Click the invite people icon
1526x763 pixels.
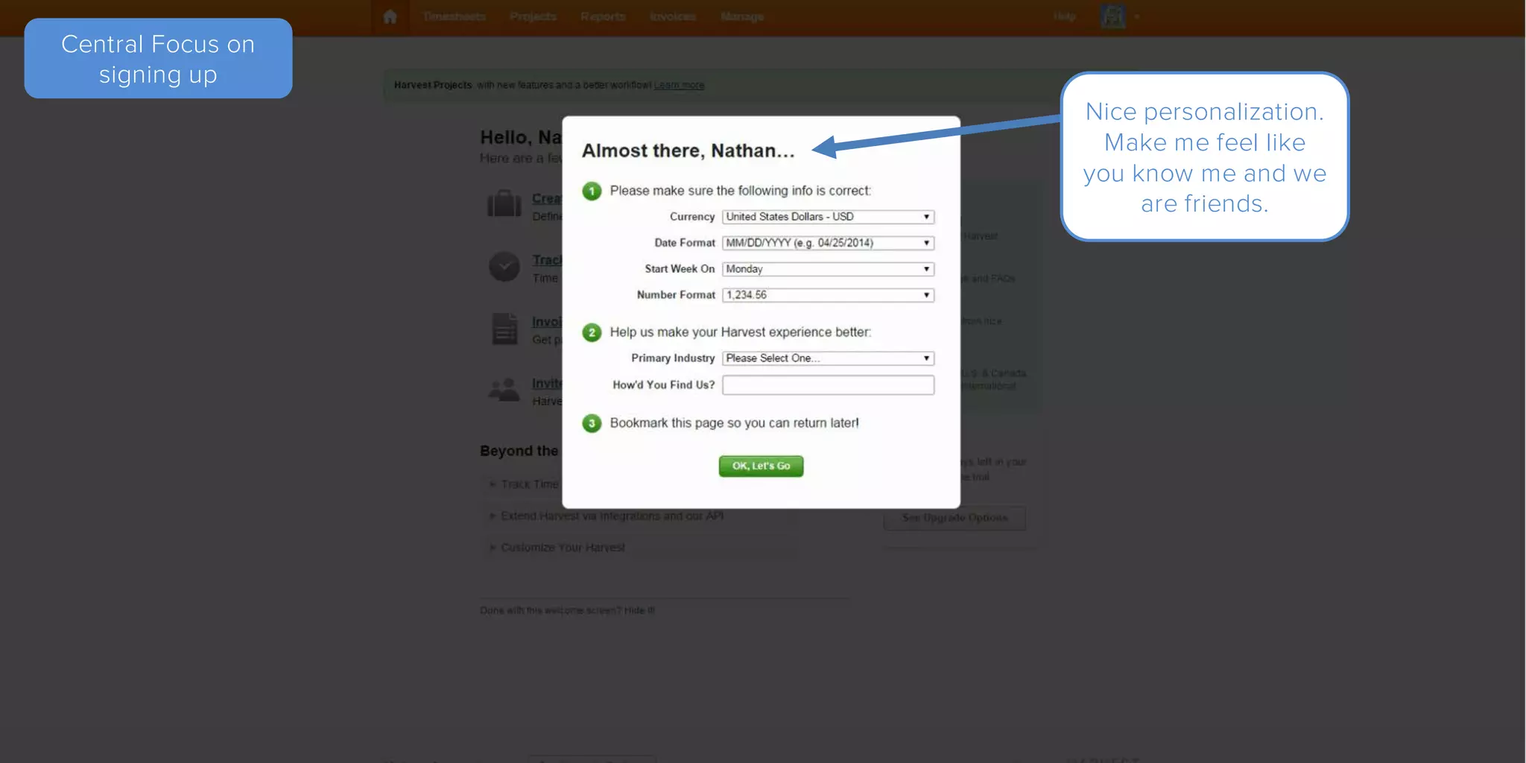504,389
